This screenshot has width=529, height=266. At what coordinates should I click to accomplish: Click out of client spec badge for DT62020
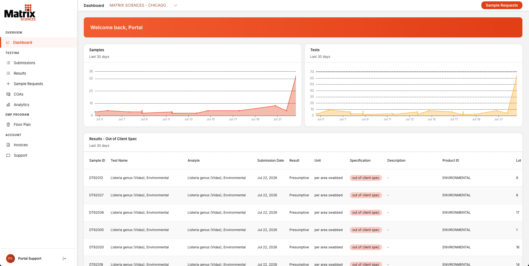point(366,247)
